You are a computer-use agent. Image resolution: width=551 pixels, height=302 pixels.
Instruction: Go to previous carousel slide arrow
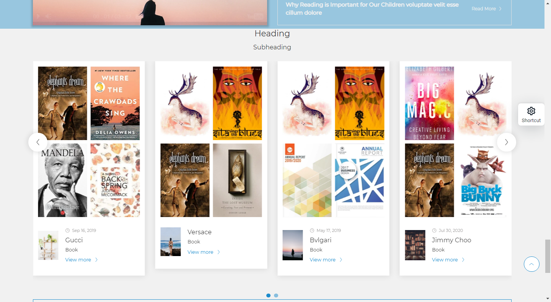38,142
